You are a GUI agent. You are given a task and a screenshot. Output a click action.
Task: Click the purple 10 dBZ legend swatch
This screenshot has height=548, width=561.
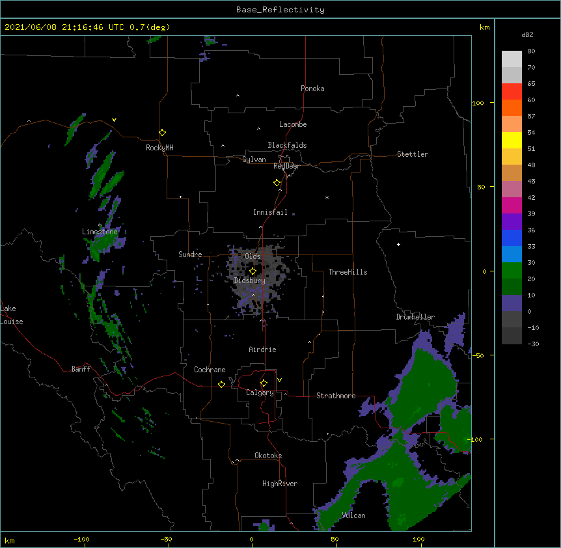512,303
